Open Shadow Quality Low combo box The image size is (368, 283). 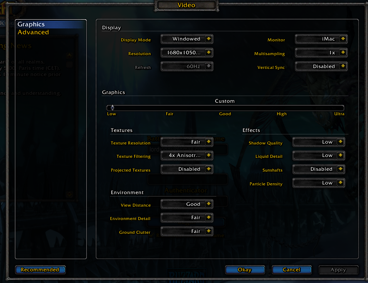pos(319,142)
